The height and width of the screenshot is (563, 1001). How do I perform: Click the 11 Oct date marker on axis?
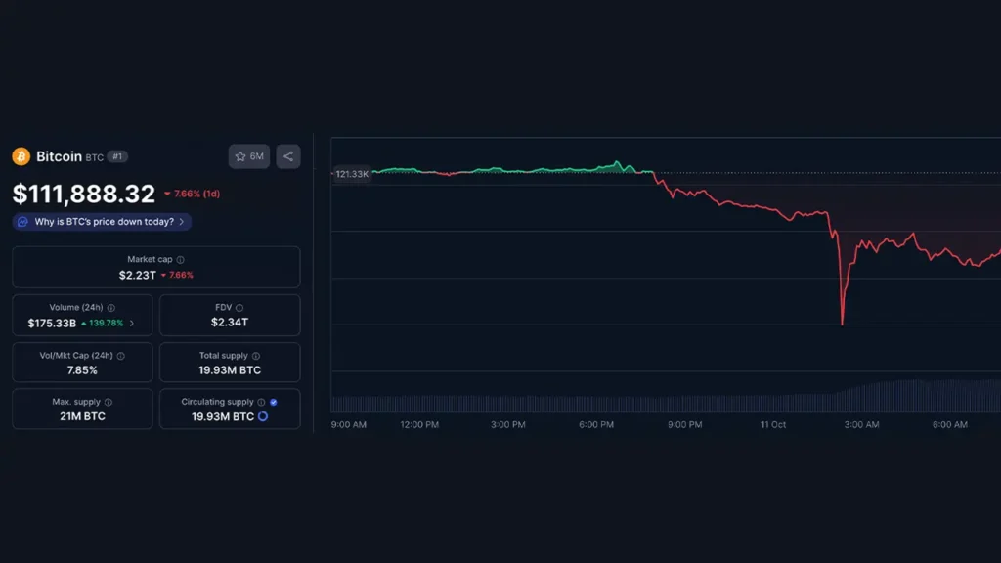pyautogui.click(x=772, y=425)
